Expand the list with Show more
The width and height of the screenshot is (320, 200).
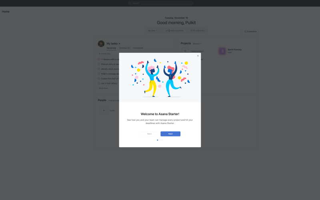coord(104,88)
